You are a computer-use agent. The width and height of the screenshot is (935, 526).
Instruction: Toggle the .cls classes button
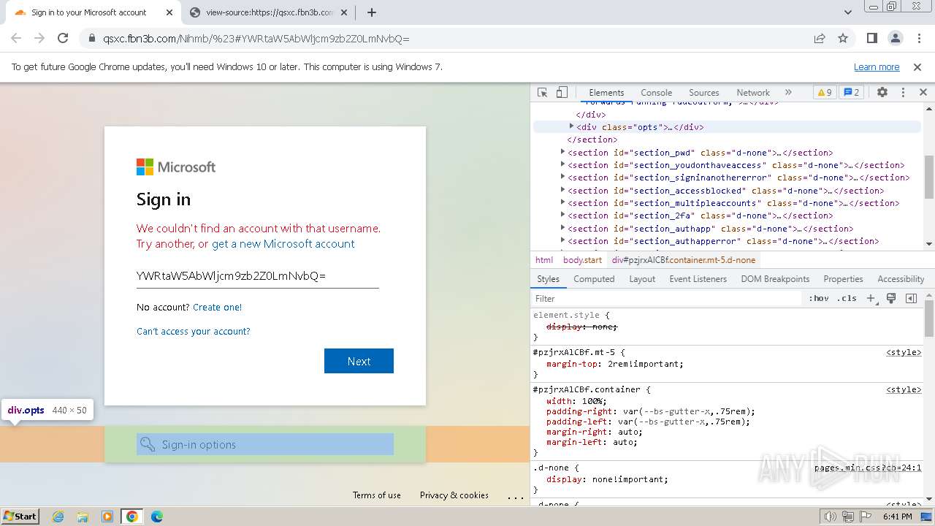[x=847, y=298]
